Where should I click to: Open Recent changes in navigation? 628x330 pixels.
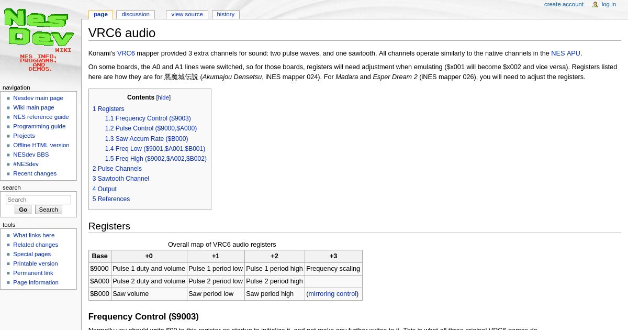click(x=35, y=173)
